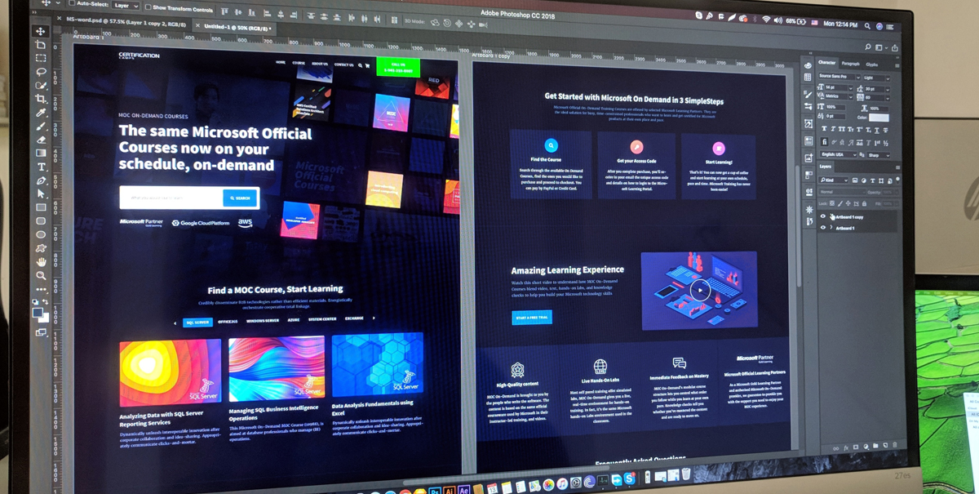
Task: Hide the Artboard 1 copy layer
Action: (x=822, y=216)
